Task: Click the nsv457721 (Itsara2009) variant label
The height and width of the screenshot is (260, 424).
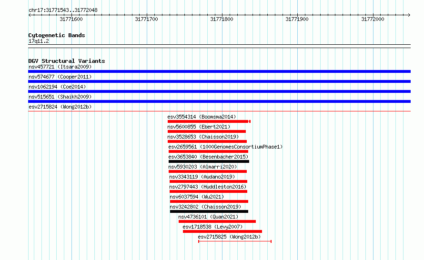Action: click(x=60, y=67)
